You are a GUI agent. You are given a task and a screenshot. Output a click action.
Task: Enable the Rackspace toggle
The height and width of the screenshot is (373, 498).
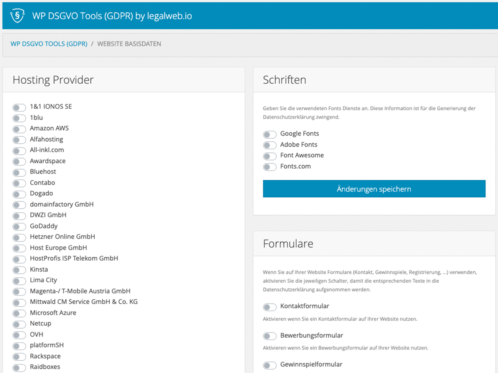point(19,357)
